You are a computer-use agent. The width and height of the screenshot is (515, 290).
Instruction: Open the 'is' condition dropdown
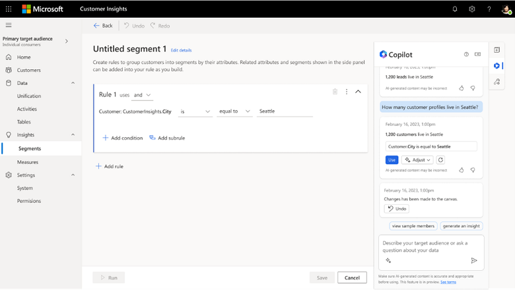click(x=195, y=111)
